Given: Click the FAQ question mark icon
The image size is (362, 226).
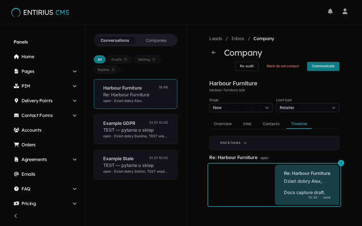Looking at the screenshot, I should [x=16, y=189].
